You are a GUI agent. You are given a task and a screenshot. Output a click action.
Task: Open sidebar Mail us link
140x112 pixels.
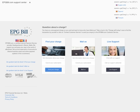[18, 66]
